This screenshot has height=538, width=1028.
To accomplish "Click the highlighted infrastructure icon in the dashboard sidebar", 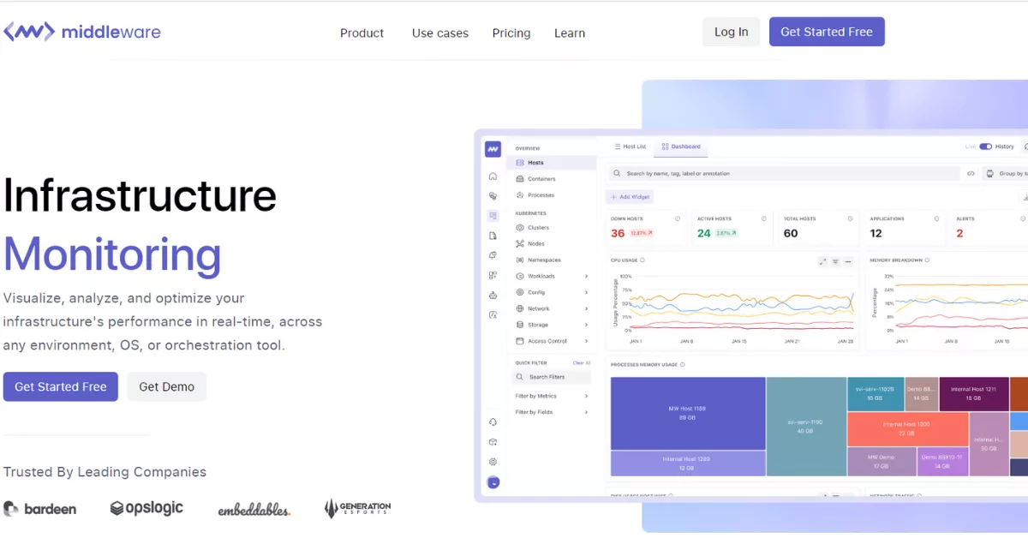I will tap(493, 216).
